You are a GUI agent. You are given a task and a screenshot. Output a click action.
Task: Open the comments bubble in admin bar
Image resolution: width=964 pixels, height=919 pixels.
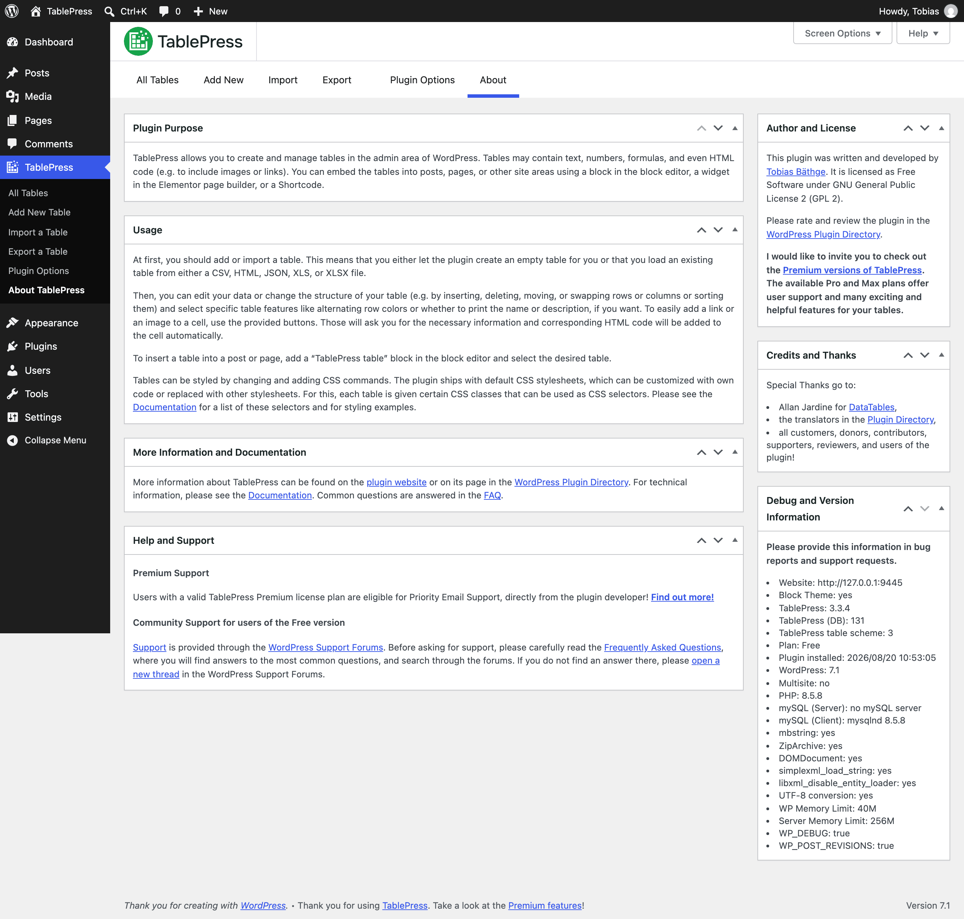[170, 11]
